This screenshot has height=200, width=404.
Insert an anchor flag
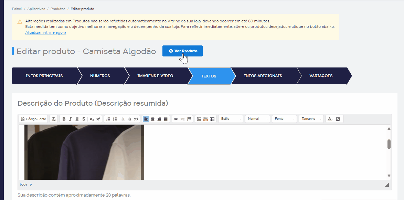189,119
